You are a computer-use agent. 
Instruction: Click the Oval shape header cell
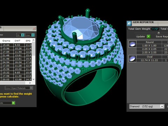pos(149,57)
